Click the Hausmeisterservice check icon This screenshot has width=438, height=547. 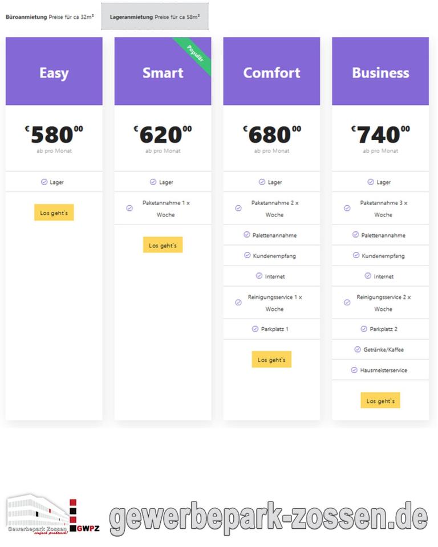point(354,370)
